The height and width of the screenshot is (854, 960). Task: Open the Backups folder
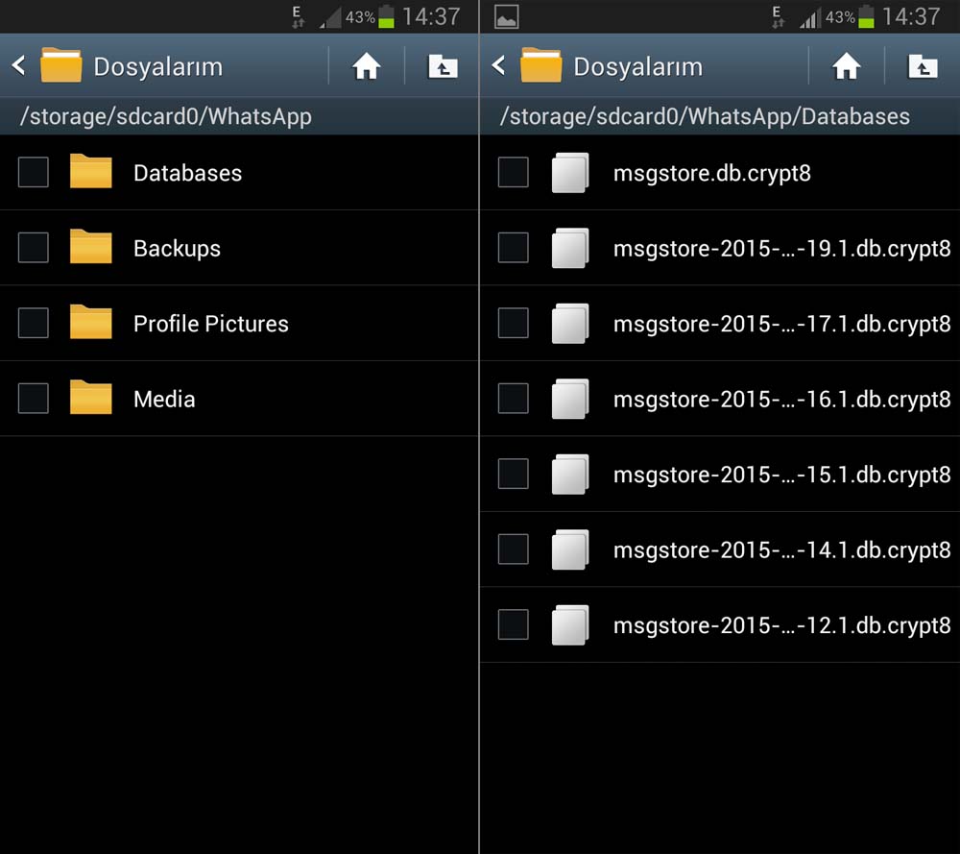(x=177, y=248)
